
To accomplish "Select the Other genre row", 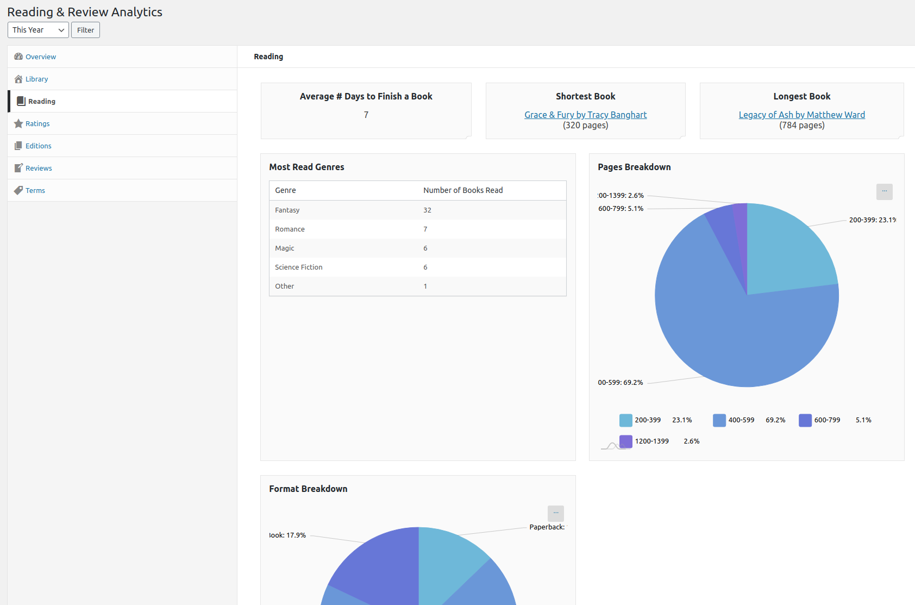I will [417, 286].
